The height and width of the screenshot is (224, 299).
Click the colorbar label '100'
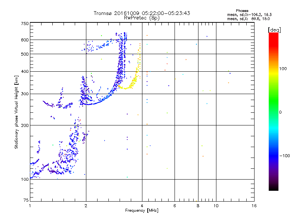[x=283, y=69]
